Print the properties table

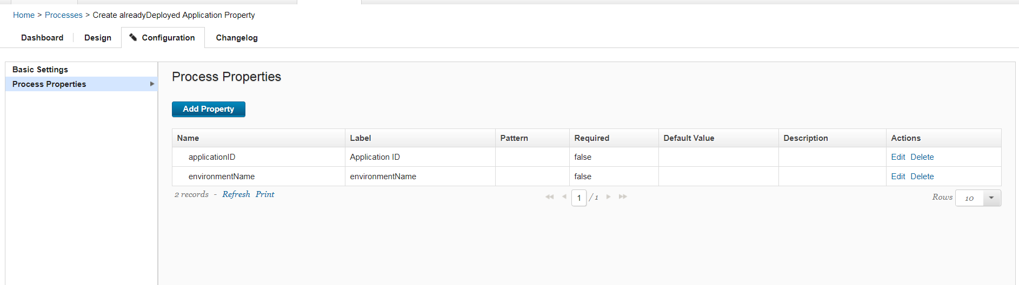(x=265, y=194)
